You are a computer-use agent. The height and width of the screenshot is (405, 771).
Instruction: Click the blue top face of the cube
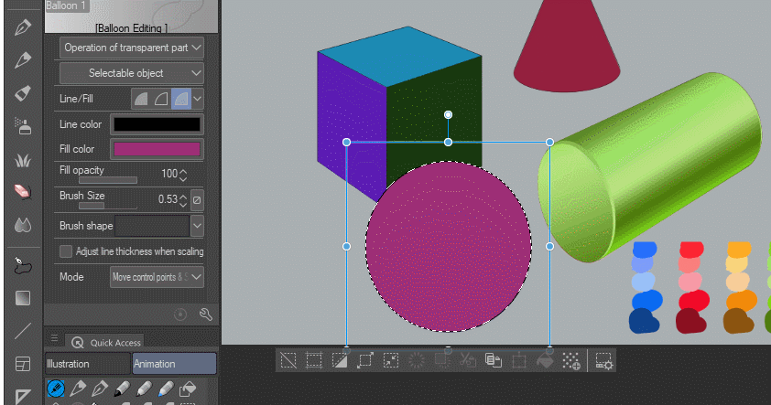point(401,57)
